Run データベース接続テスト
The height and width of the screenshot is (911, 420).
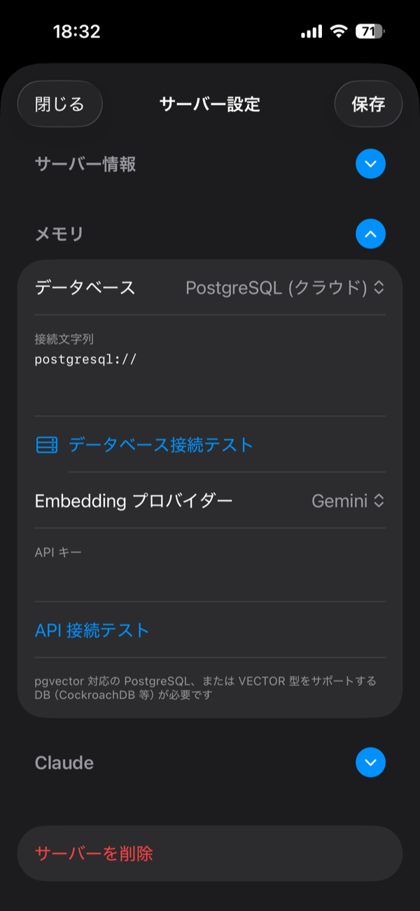coord(160,444)
